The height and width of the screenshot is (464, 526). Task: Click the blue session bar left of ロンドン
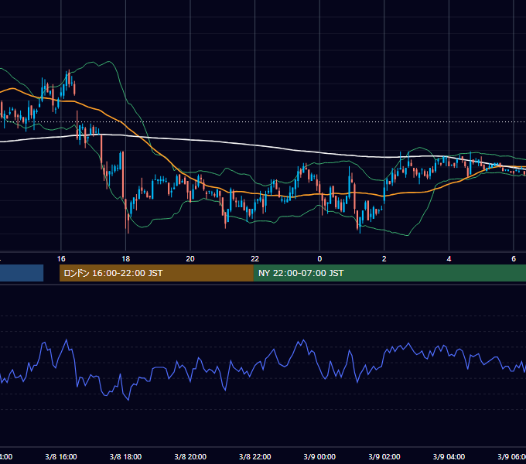(x=22, y=273)
